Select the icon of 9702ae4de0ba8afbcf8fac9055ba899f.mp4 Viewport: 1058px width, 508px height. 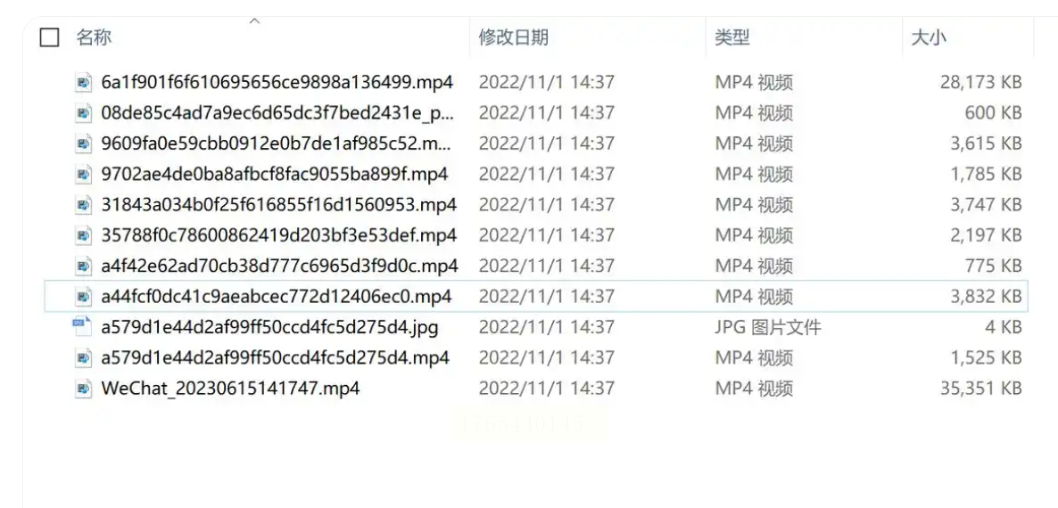pos(83,175)
